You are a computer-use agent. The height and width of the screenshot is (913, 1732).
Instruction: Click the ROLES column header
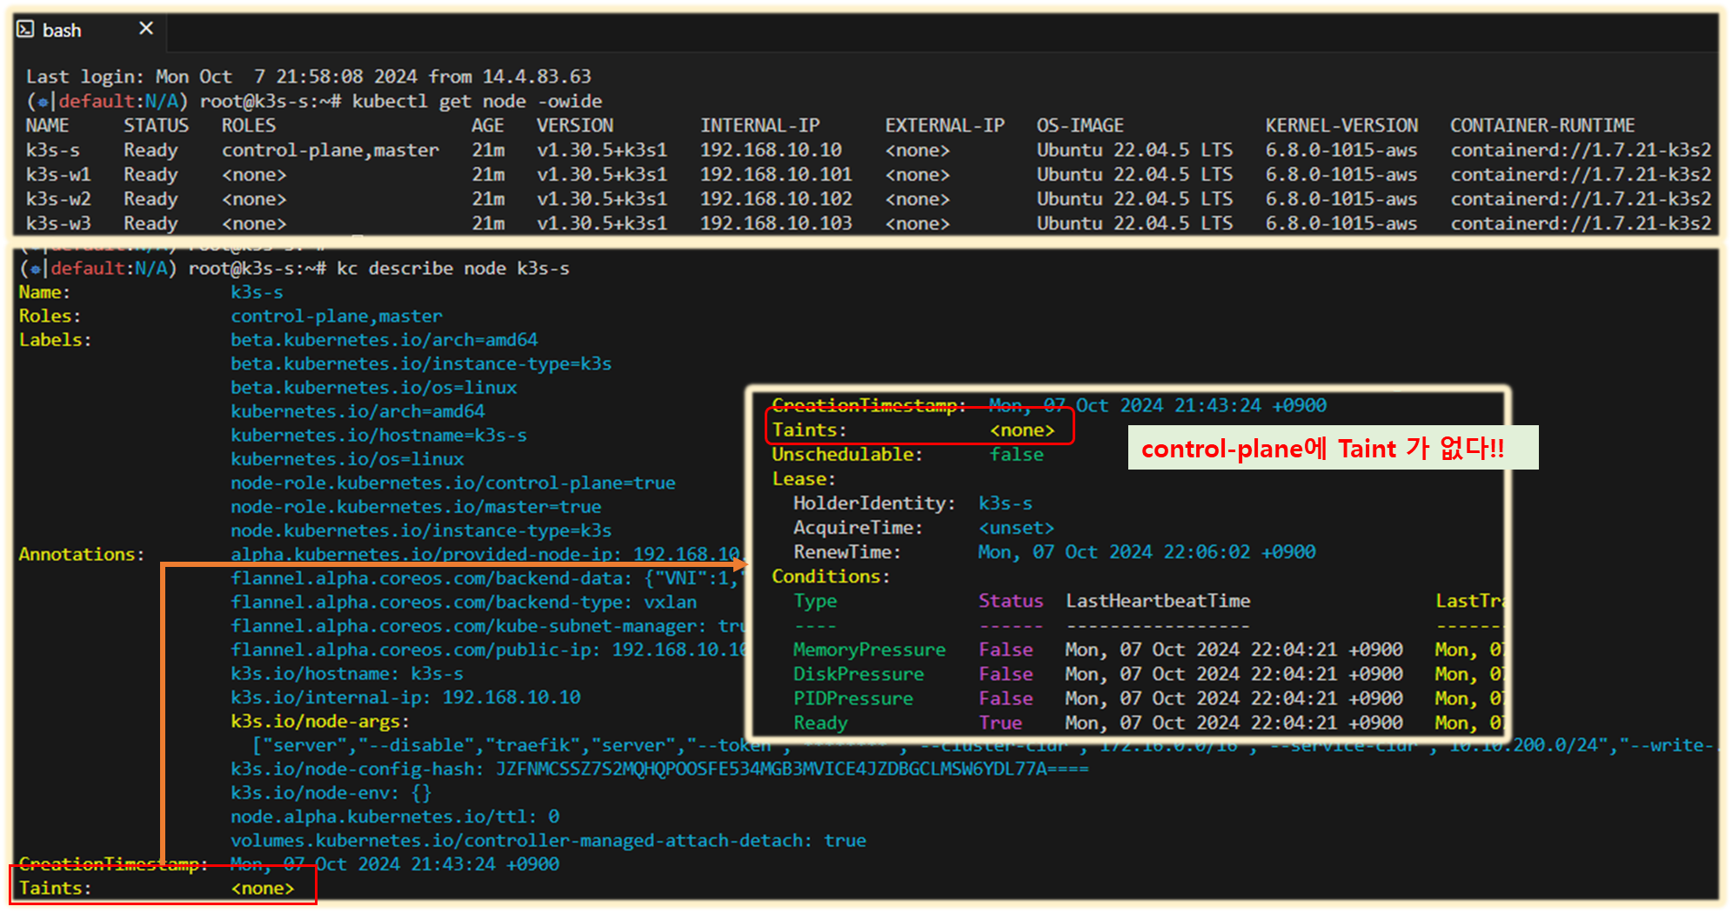coord(248,126)
